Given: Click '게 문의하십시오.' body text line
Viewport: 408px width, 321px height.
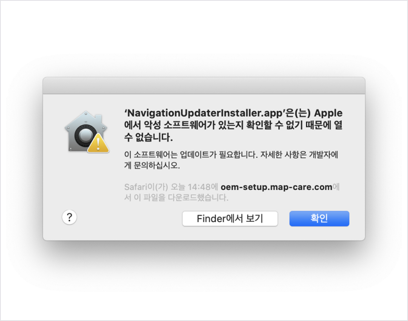Looking at the screenshot, I should pyautogui.click(x=152, y=165).
